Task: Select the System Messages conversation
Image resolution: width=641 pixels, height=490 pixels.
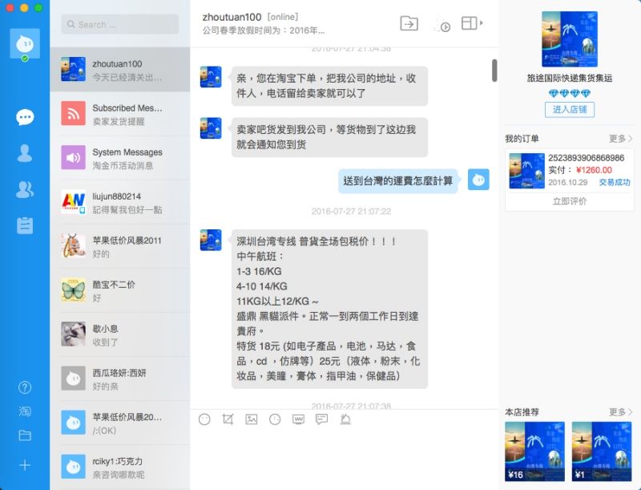Action: pyautogui.click(x=119, y=158)
